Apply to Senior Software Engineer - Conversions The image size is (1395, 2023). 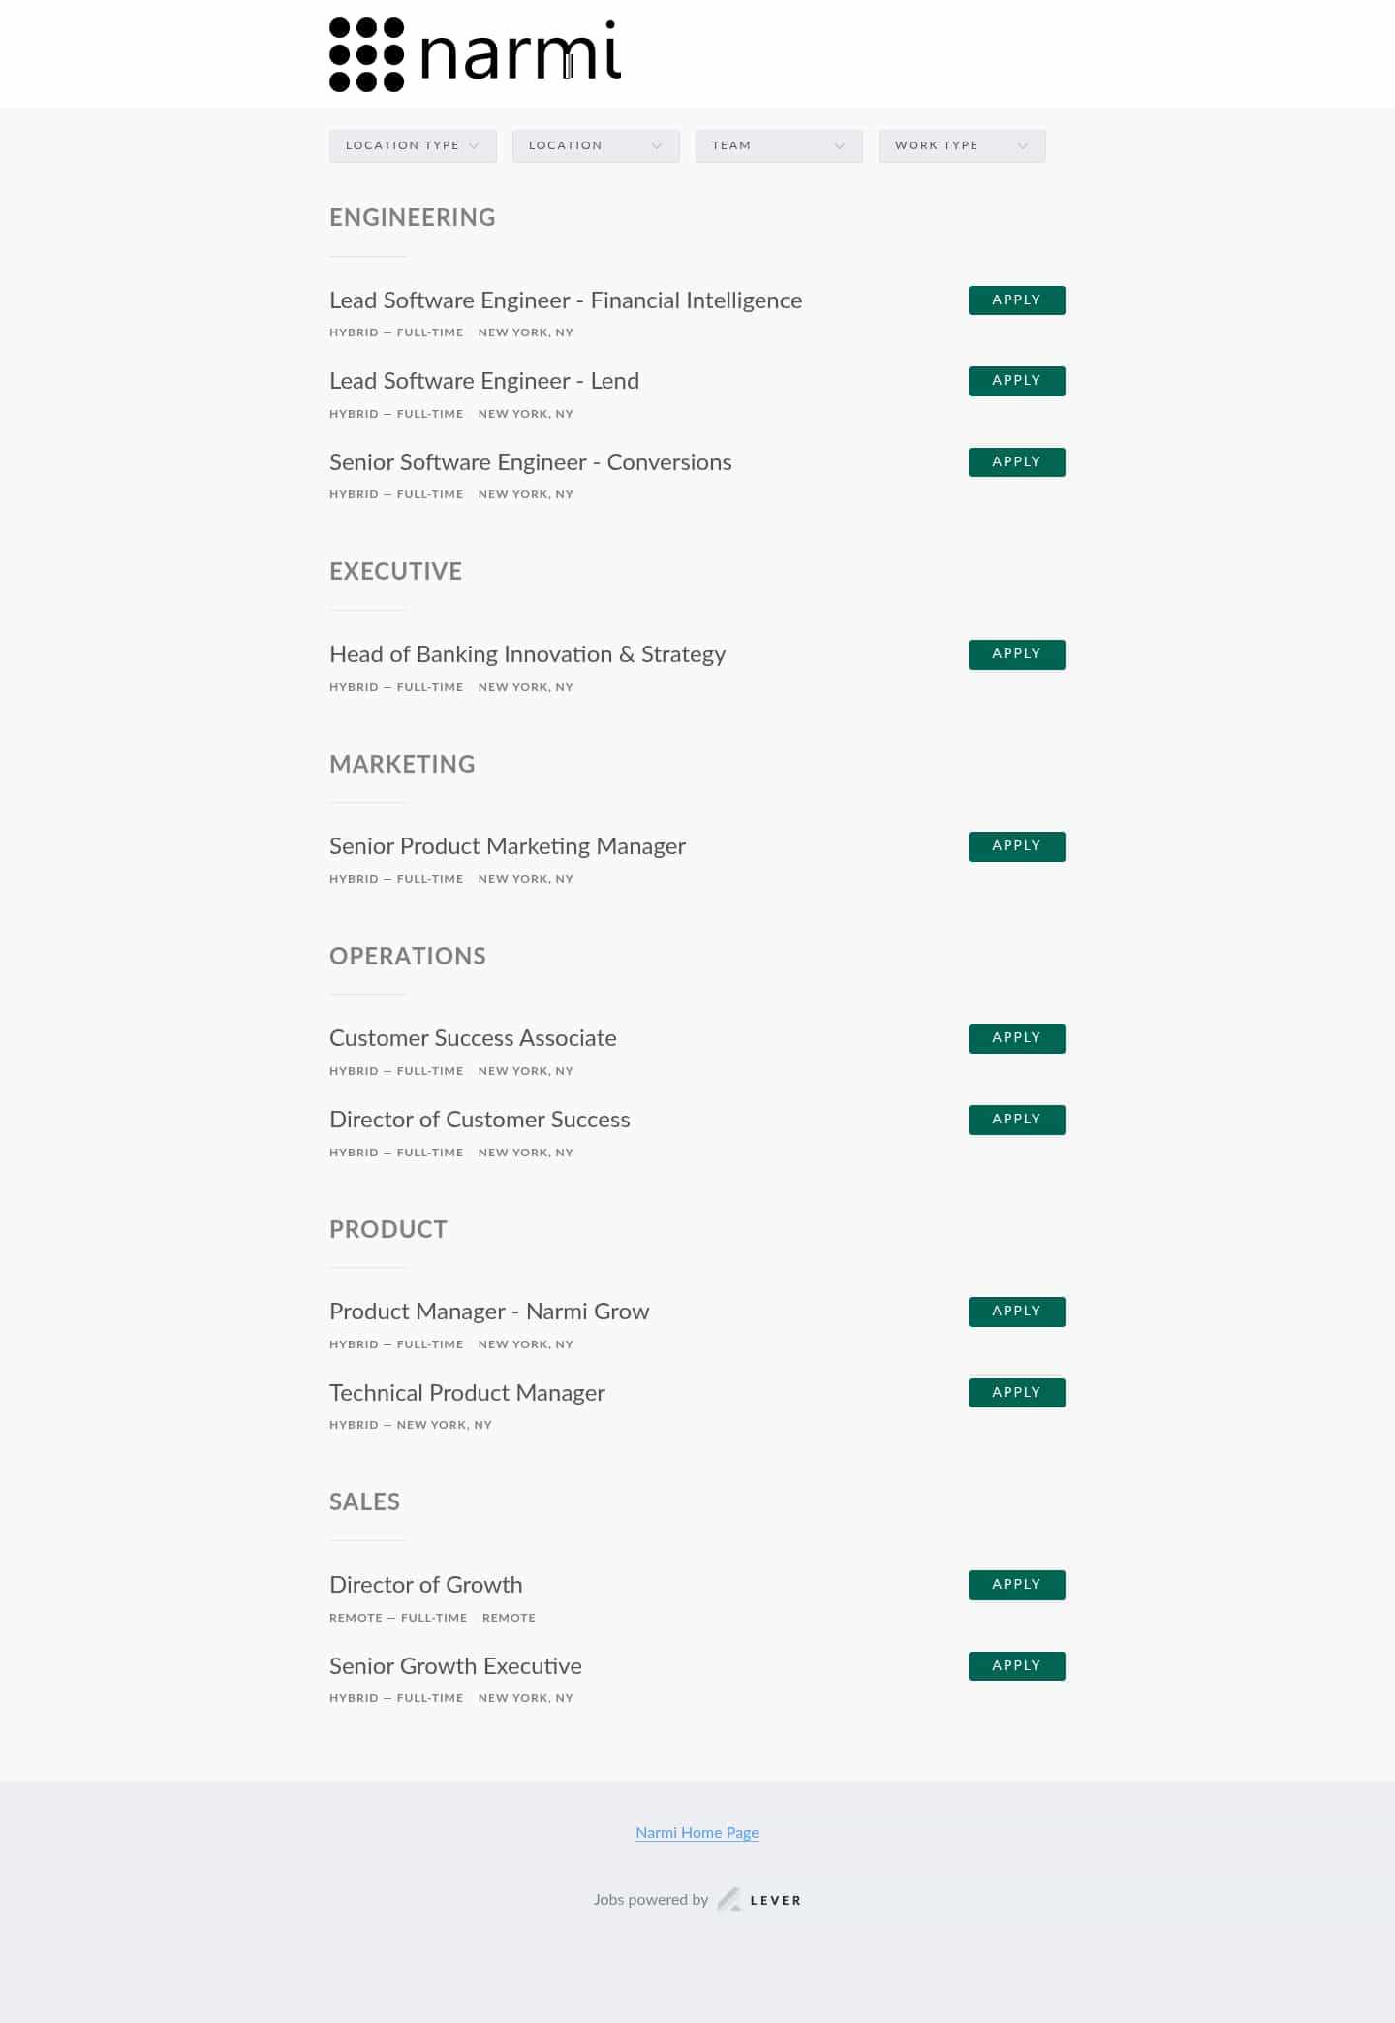click(1016, 462)
